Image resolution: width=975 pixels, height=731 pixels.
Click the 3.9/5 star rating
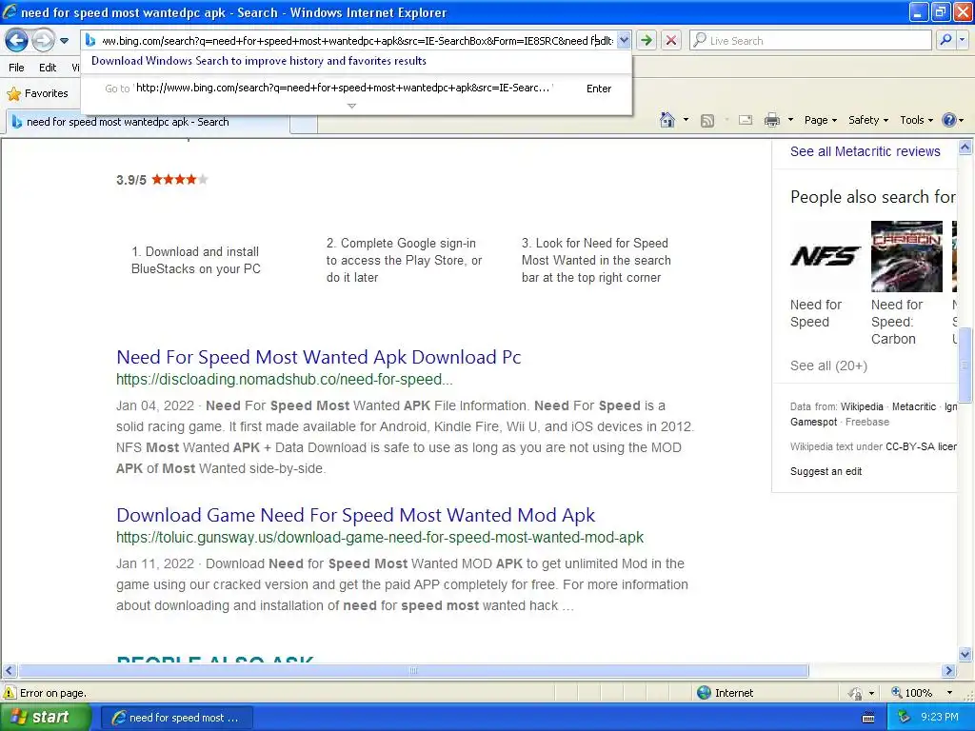point(162,180)
